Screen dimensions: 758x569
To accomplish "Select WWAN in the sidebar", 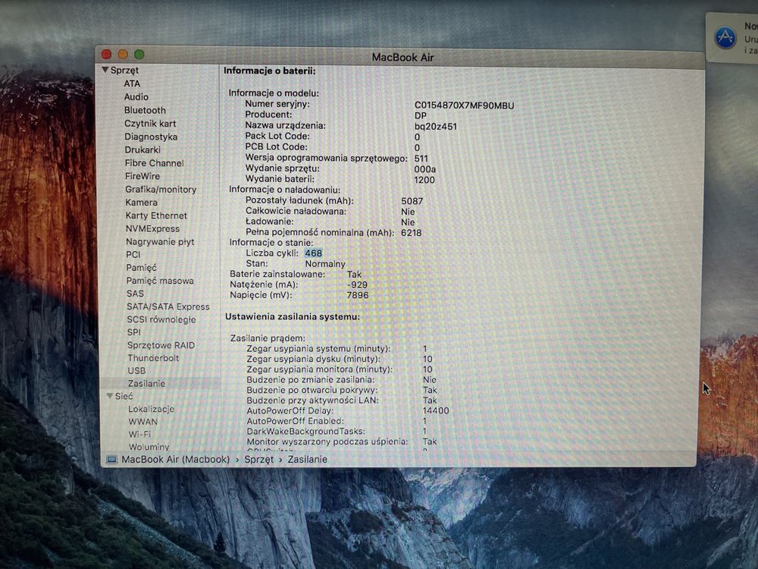I will coord(143,421).
